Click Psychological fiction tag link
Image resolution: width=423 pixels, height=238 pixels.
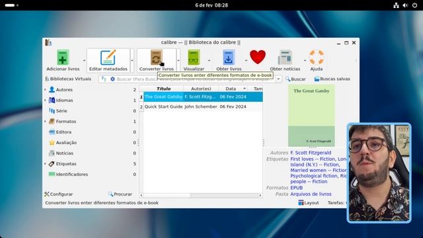[x=314, y=176]
